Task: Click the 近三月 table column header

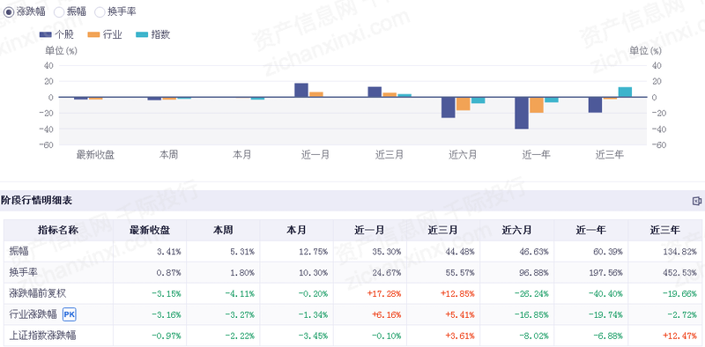Action: tap(443, 230)
